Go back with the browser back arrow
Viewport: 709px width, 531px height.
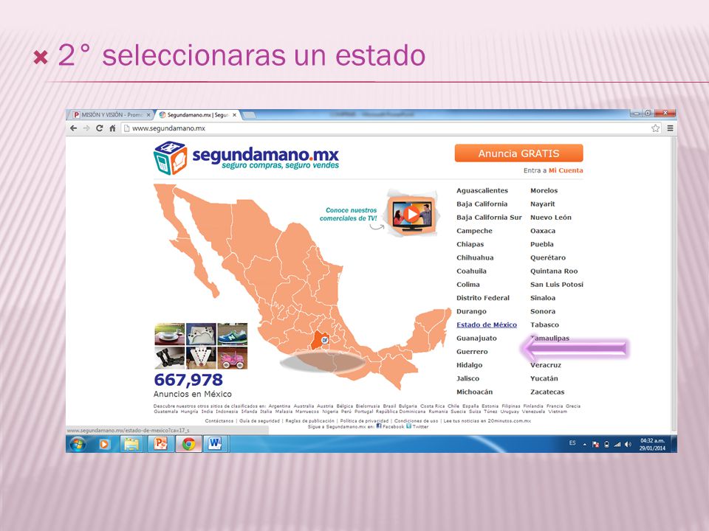click(x=73, y=128)
